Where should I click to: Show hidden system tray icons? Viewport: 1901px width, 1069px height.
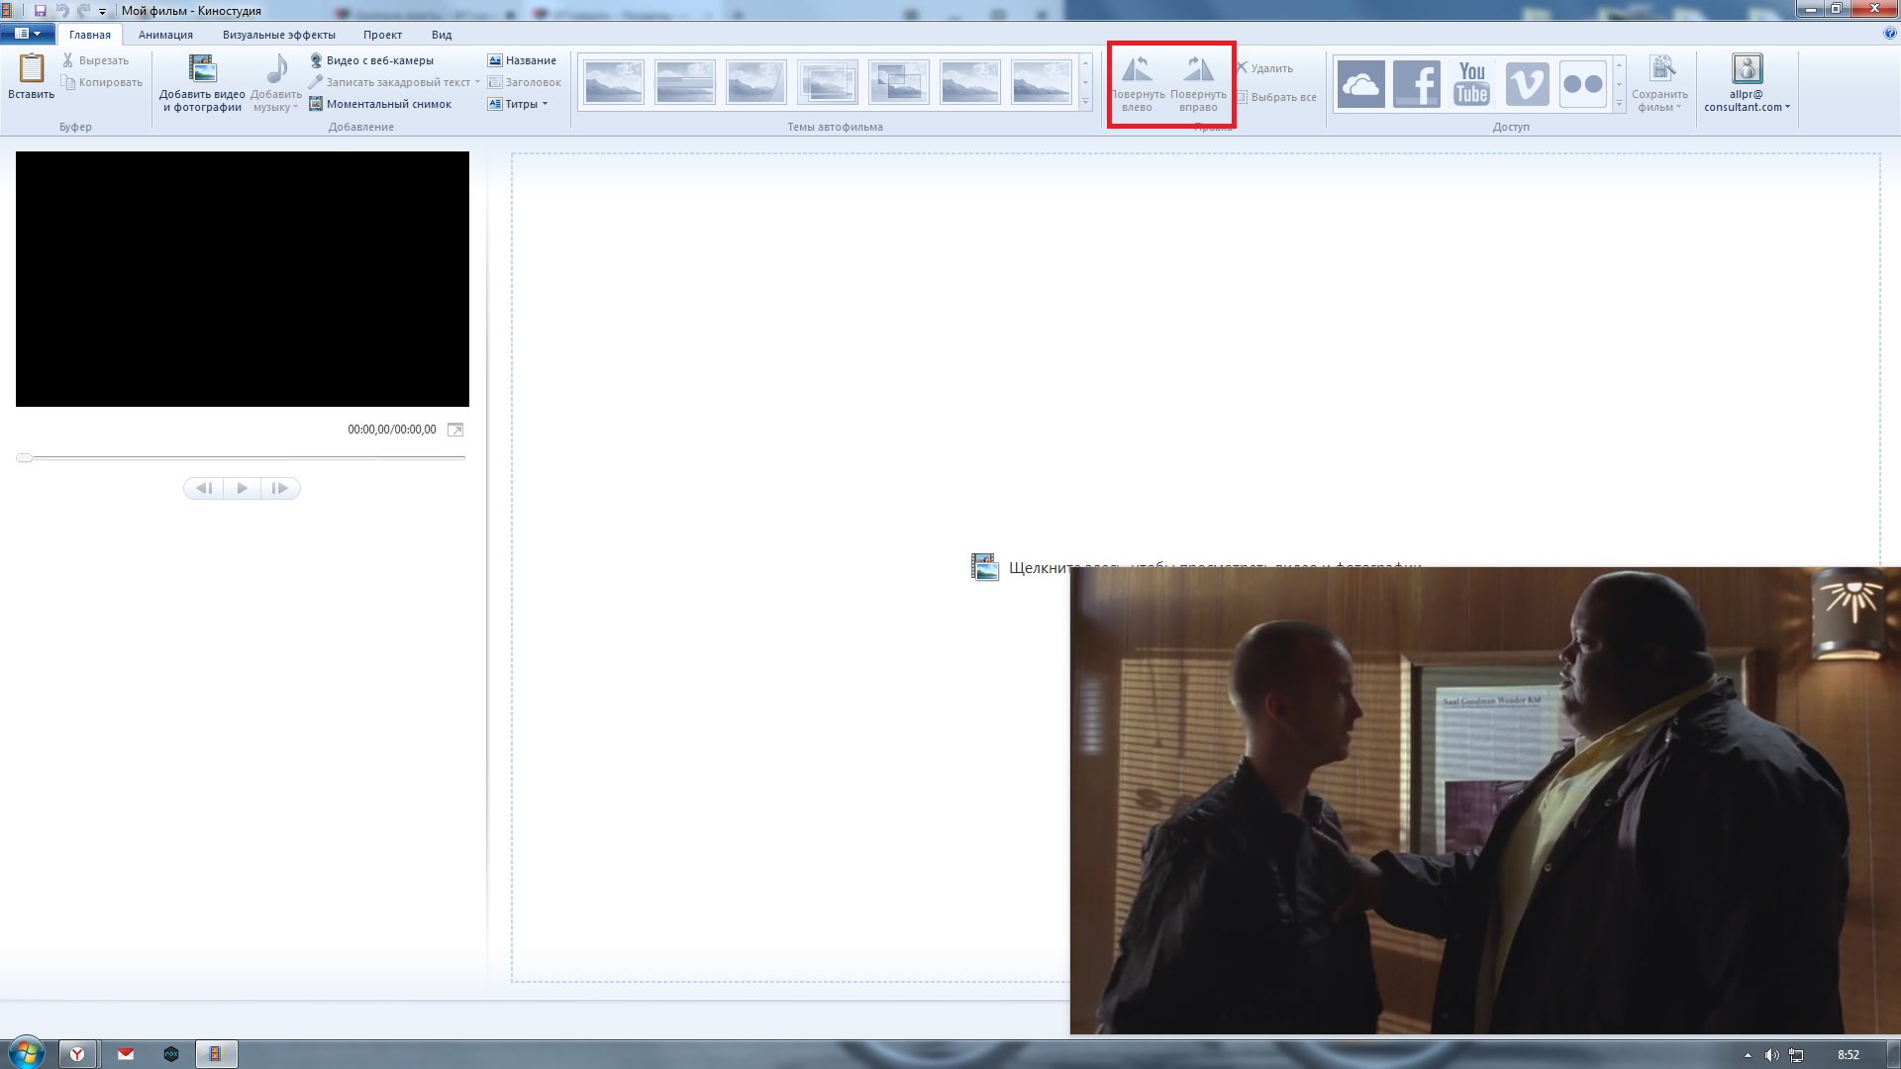pos(1748,1055)
